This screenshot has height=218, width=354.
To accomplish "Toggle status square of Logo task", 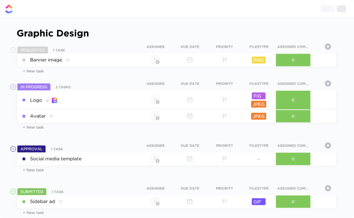I will [24, 100].
